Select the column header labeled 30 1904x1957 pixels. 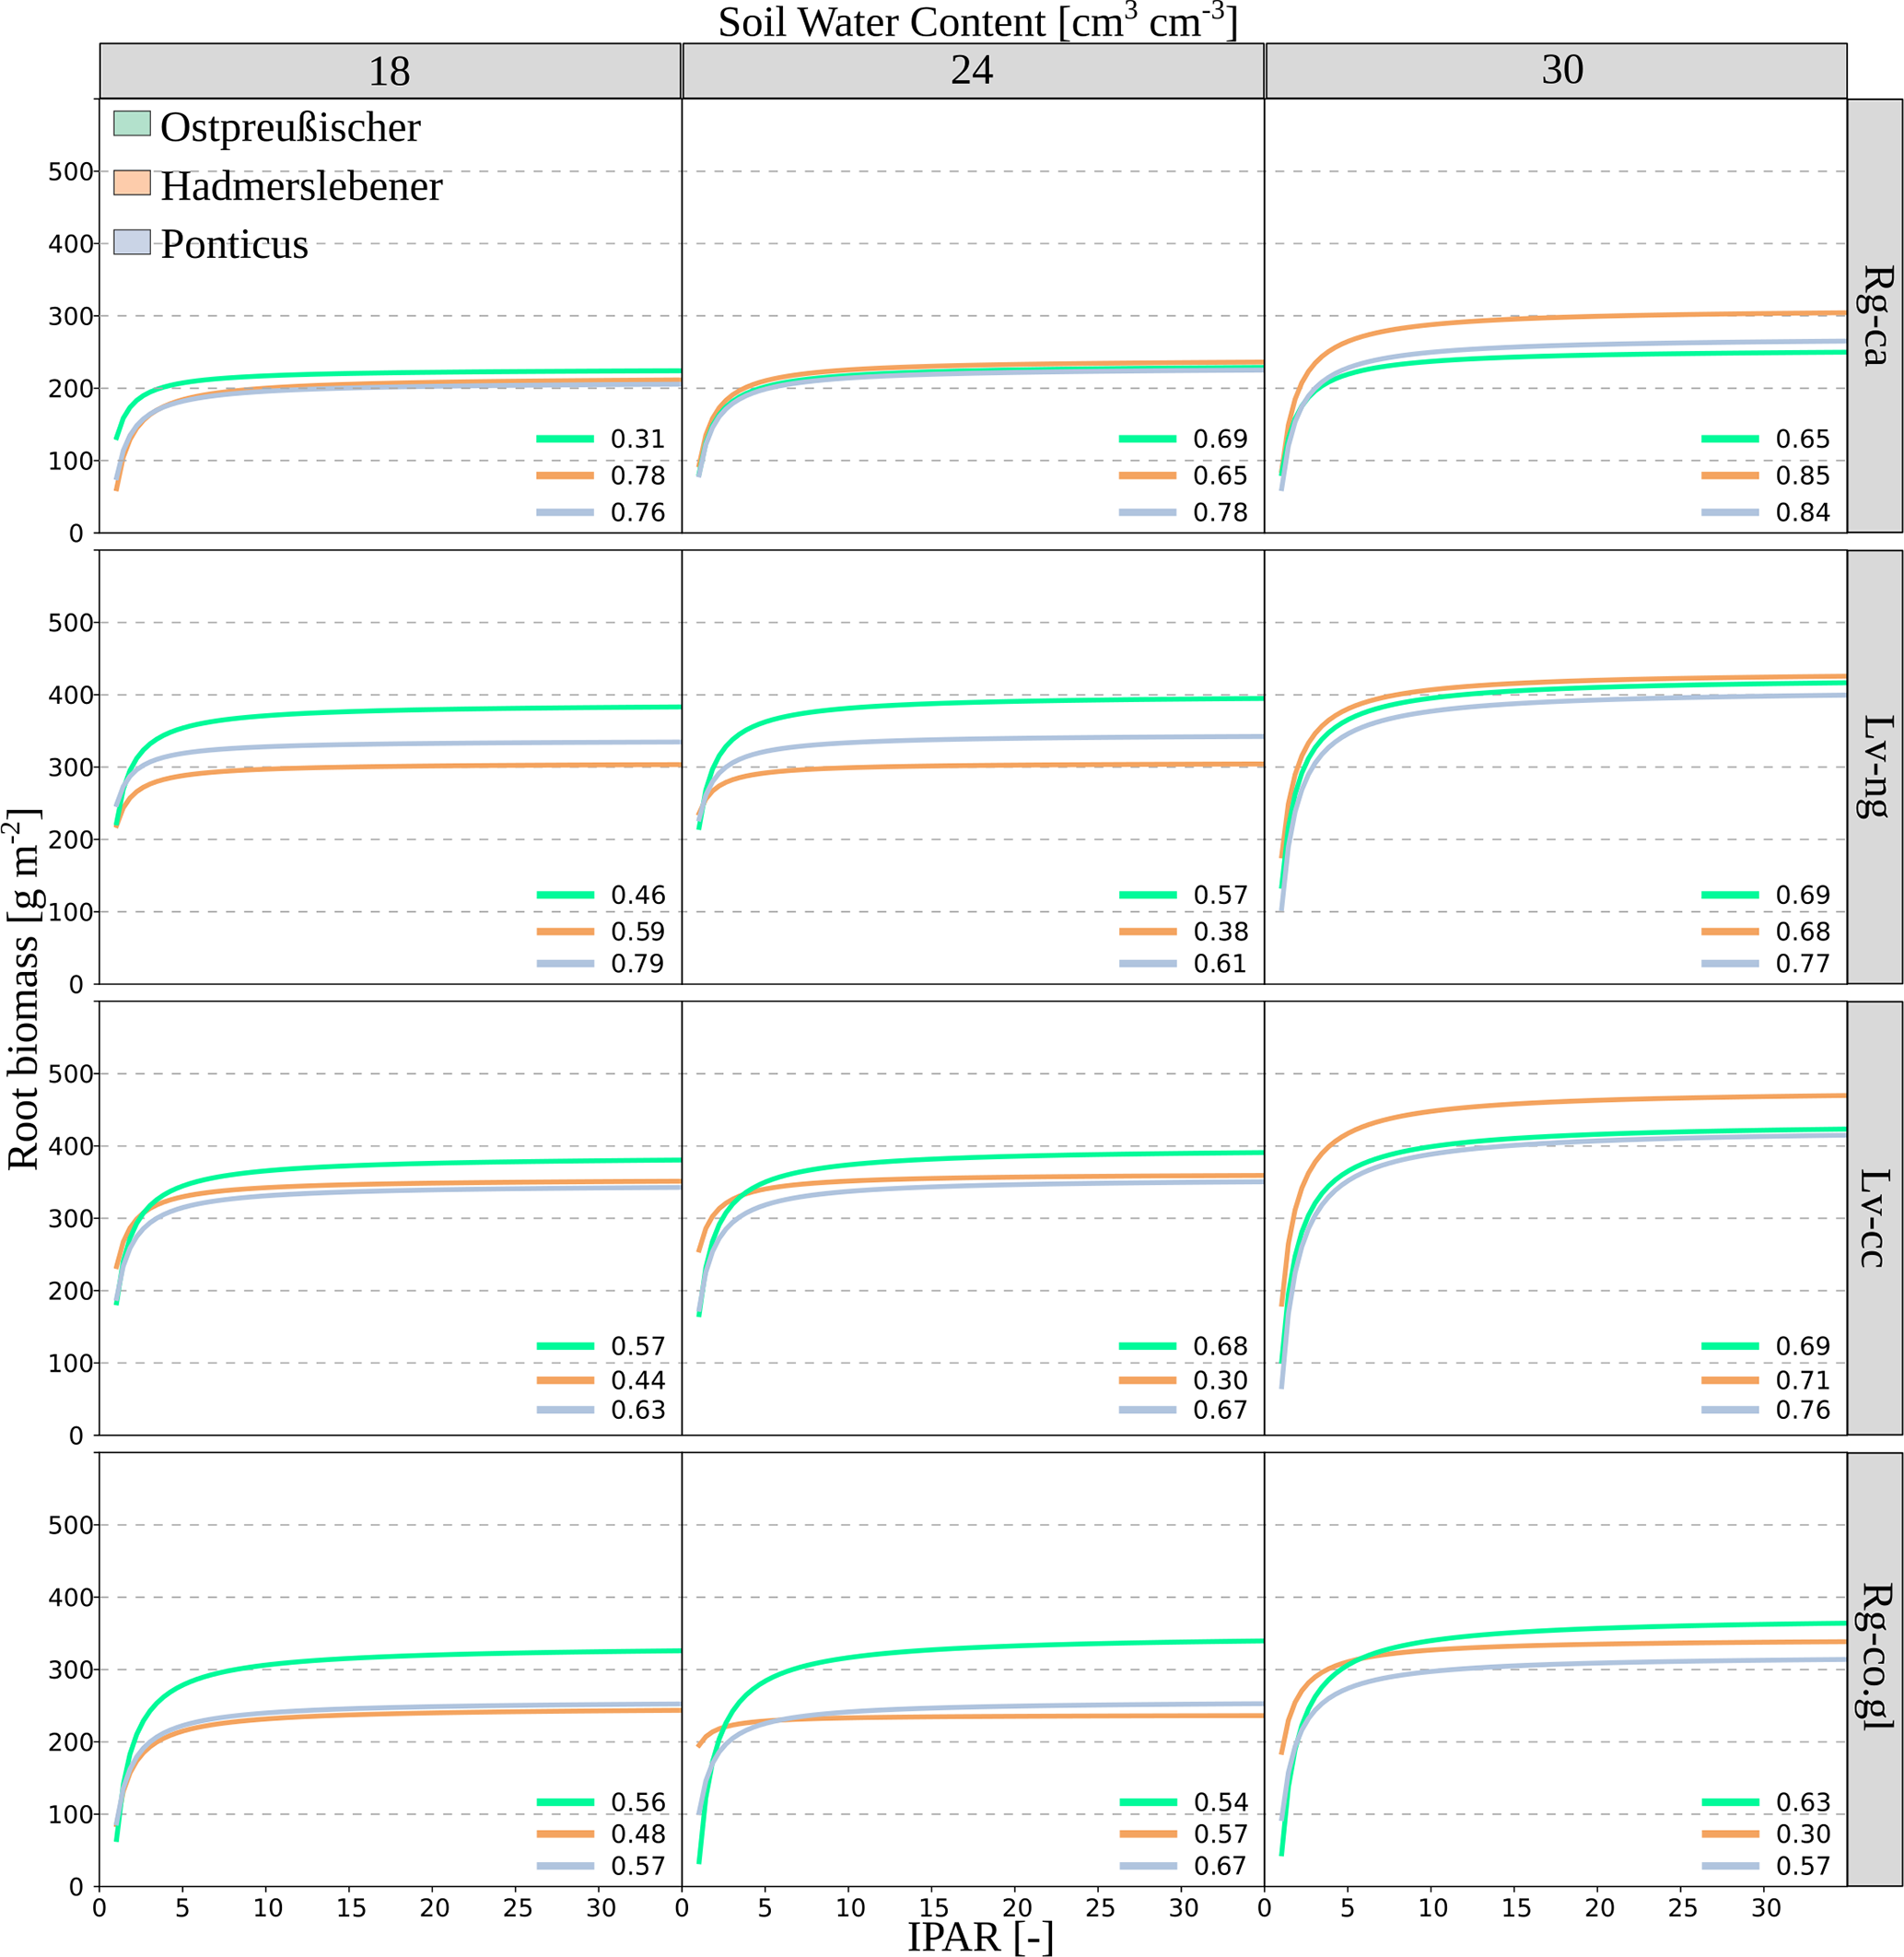pos(1562,71)
